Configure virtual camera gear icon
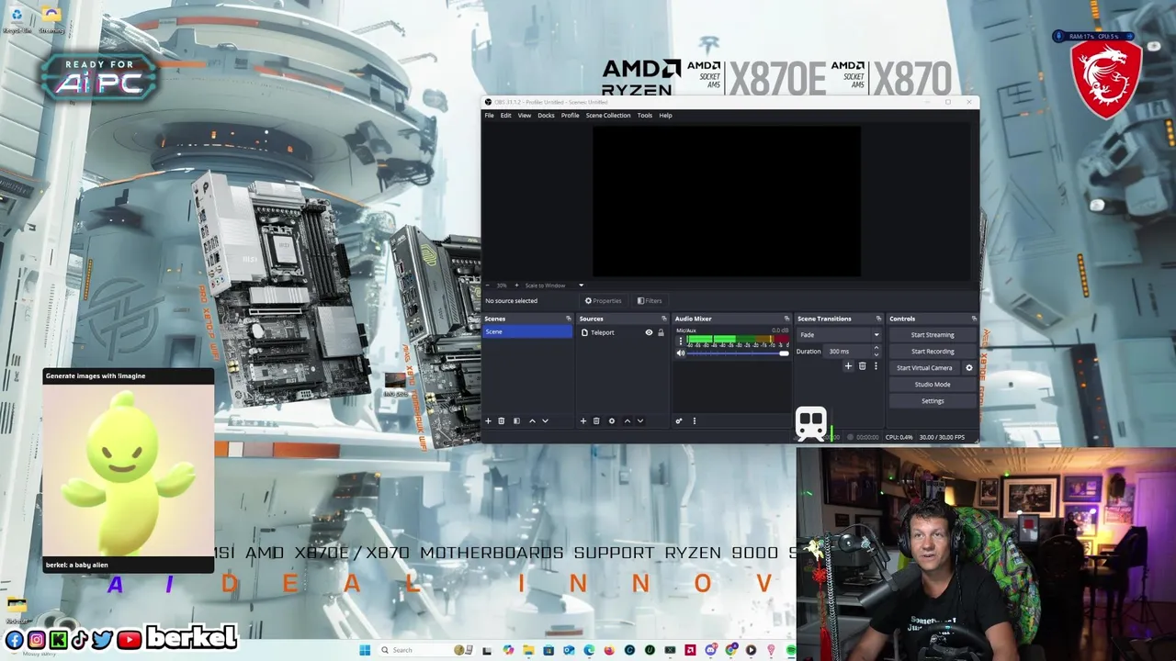 tap(968, 367)
